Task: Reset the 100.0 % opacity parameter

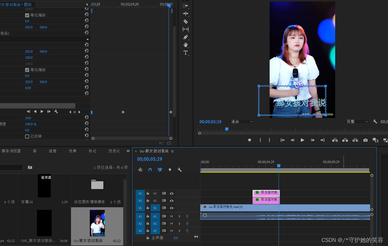Action: click(86, 124)
